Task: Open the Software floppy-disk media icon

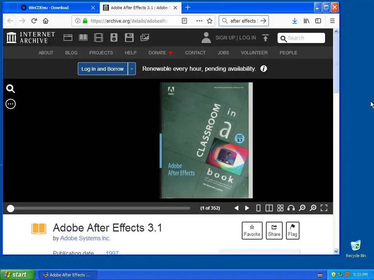Action: point(129,38)
